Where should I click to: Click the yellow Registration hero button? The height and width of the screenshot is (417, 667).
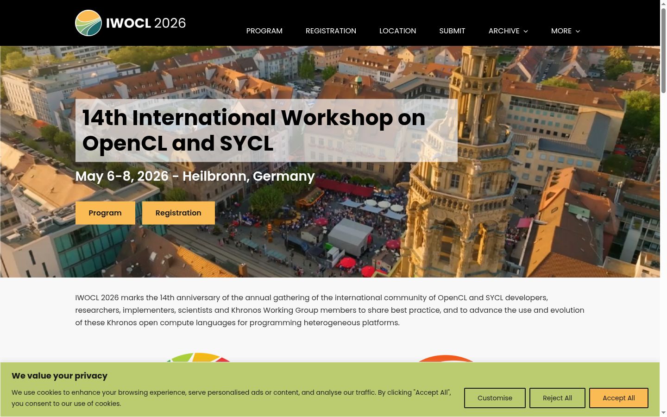178,213
